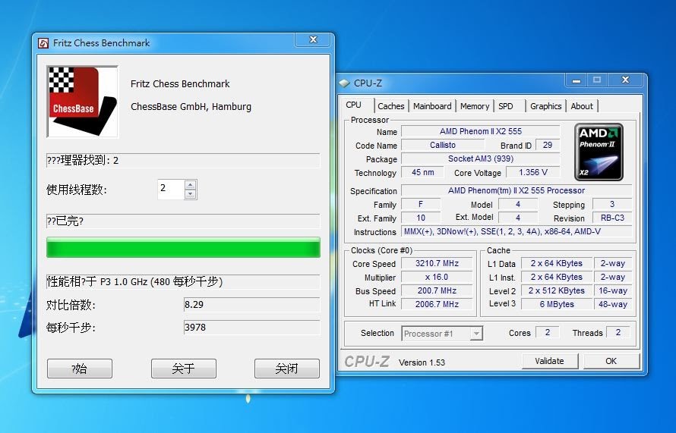Increase thread count with up arrow

point(190,184)
